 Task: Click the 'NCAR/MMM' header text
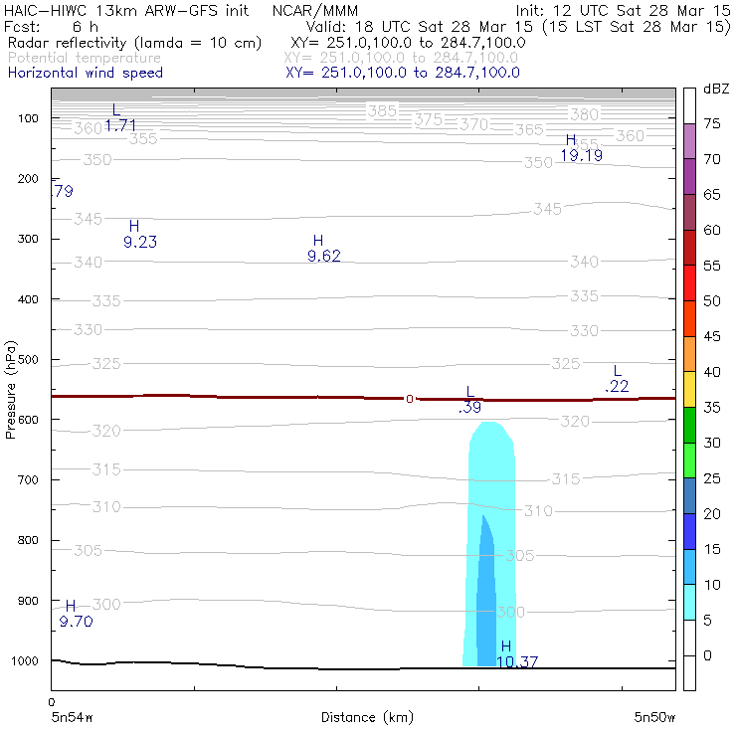click(x=315, y=10)
